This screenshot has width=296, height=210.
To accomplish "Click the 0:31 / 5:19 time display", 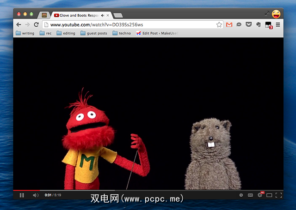I will click(x=53, y=195).
